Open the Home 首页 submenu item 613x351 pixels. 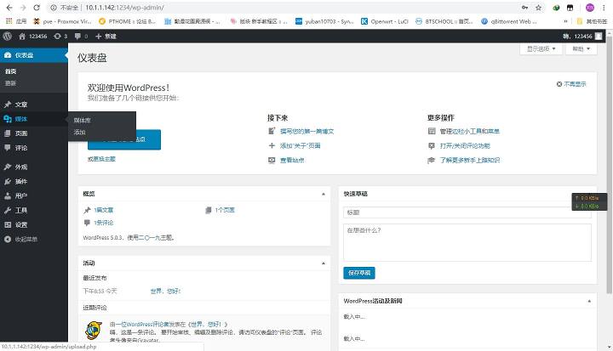(x=10, y=71)
